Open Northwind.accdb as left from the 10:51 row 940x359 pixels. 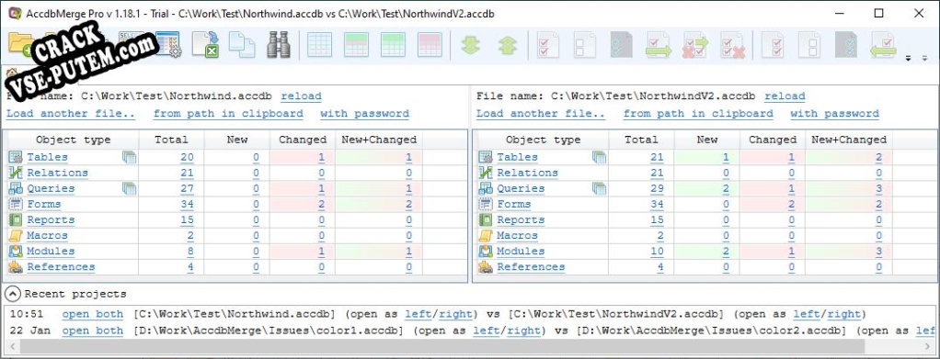coord(418,314)
